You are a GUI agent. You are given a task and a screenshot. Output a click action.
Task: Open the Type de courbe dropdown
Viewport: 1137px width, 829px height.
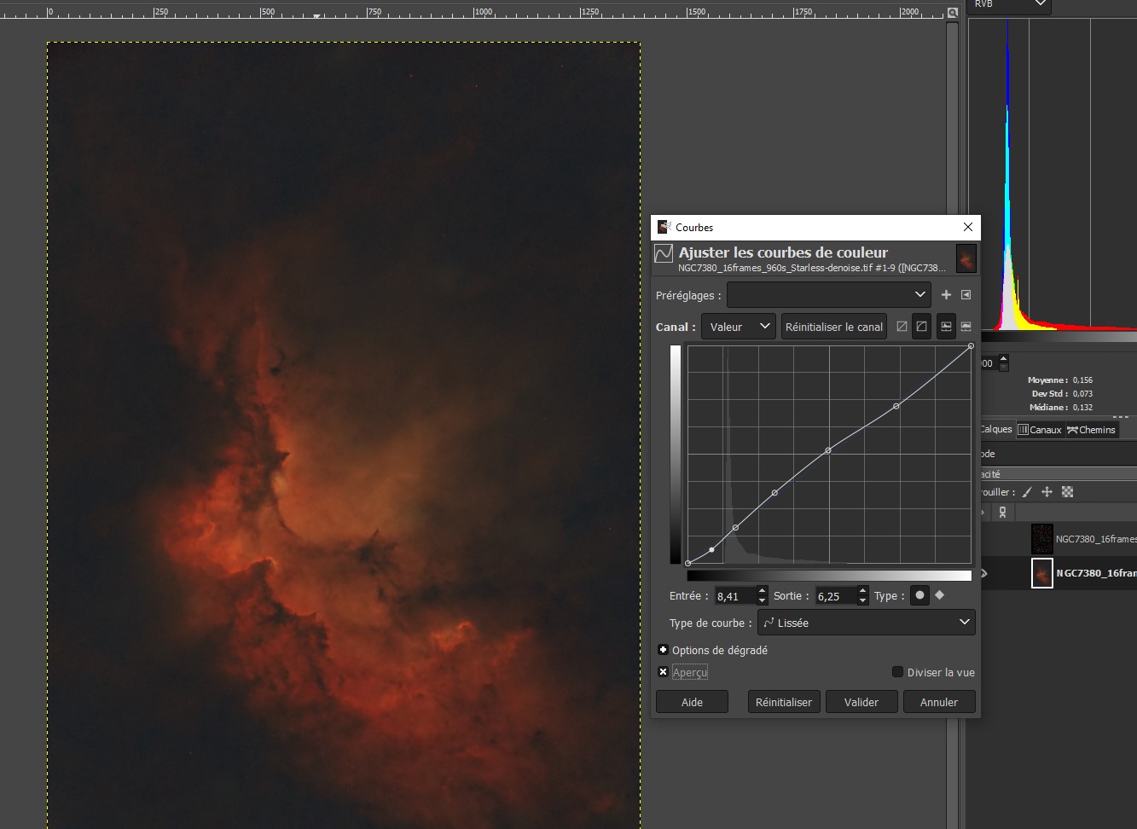866,623
